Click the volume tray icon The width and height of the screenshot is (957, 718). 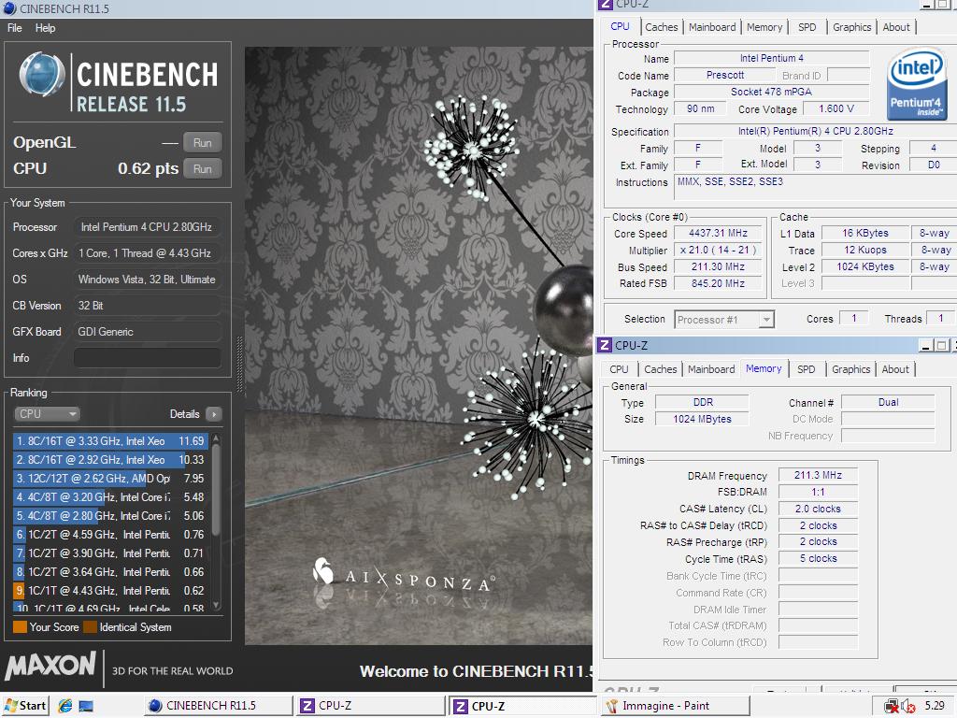[x=908, y=707]
